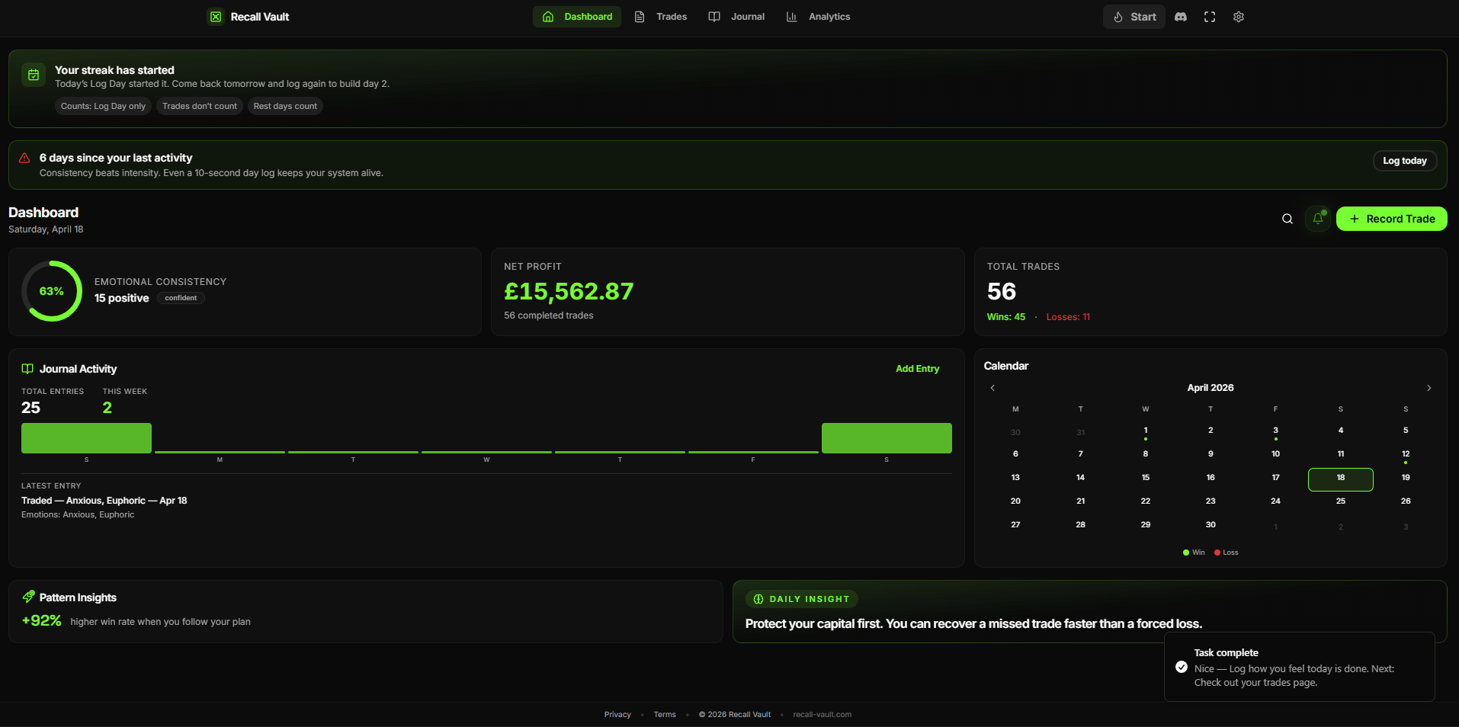Click the Task complete notification

(1300, 667)
